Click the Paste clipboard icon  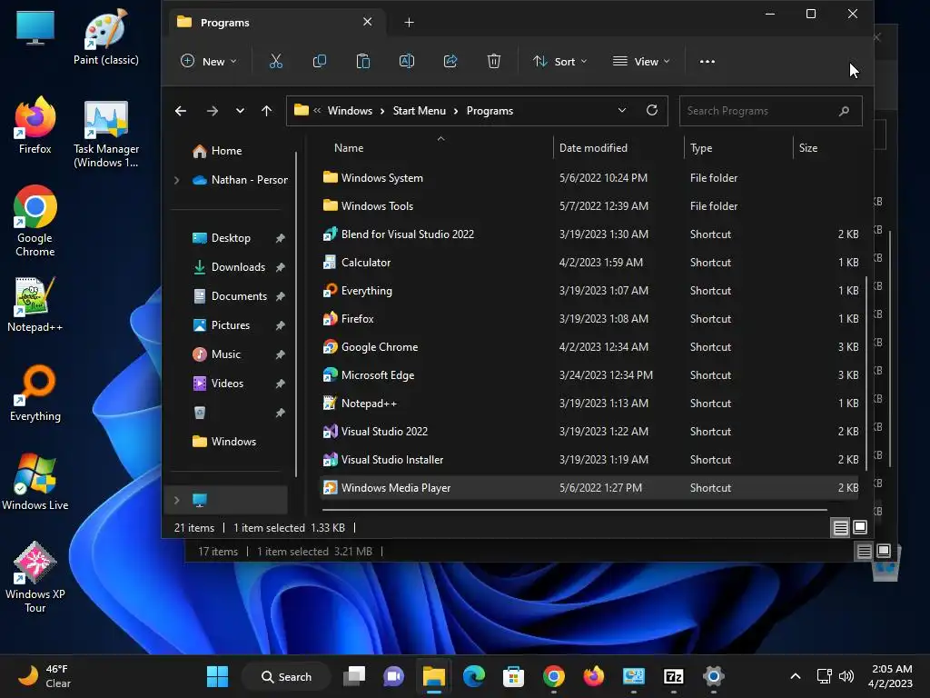point(363,61)
